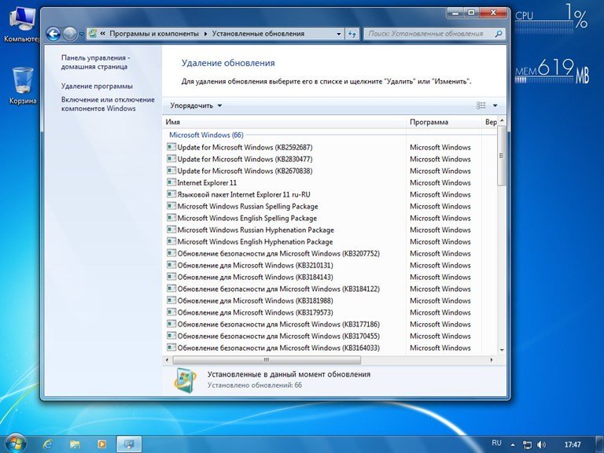
Task: Collapse the Microsoft Windows (66) group
Action: click(206, 134)
